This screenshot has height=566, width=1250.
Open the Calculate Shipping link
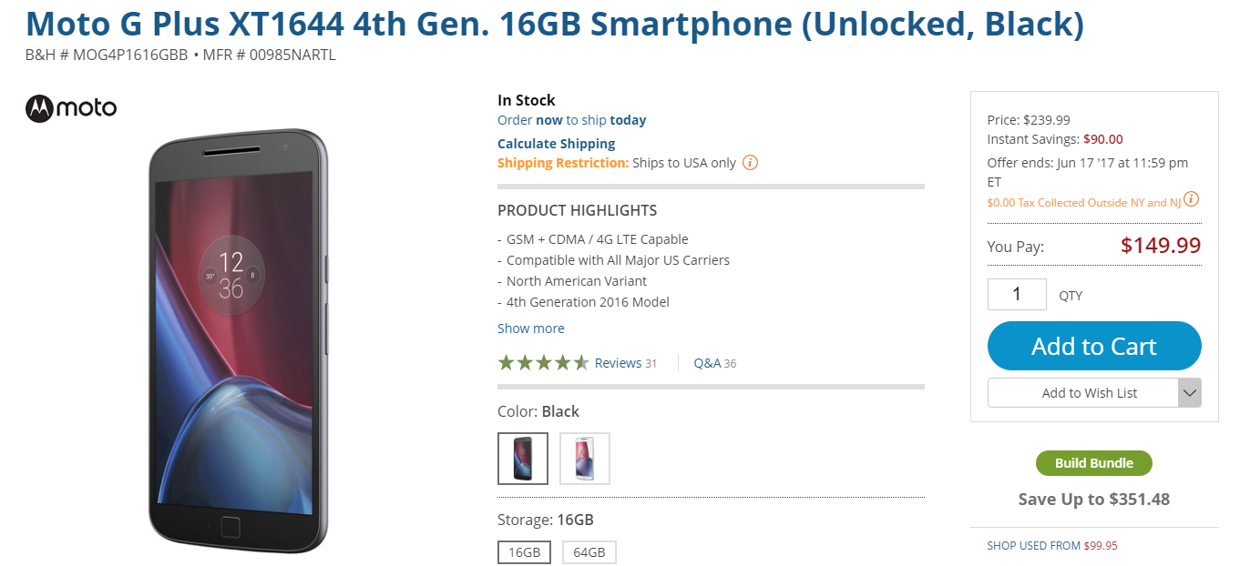[556, 144]
